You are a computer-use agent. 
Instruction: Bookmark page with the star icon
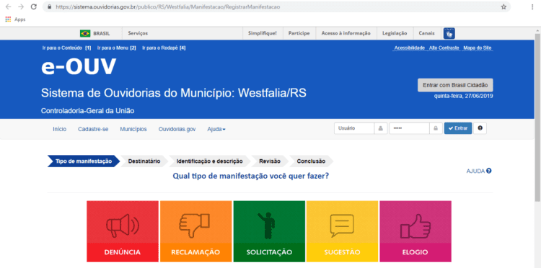(x=503, y=7)
